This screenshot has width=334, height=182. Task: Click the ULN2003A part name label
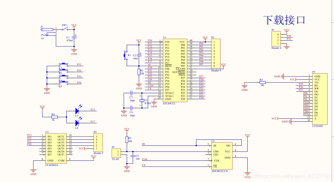[x=52, y=165]
